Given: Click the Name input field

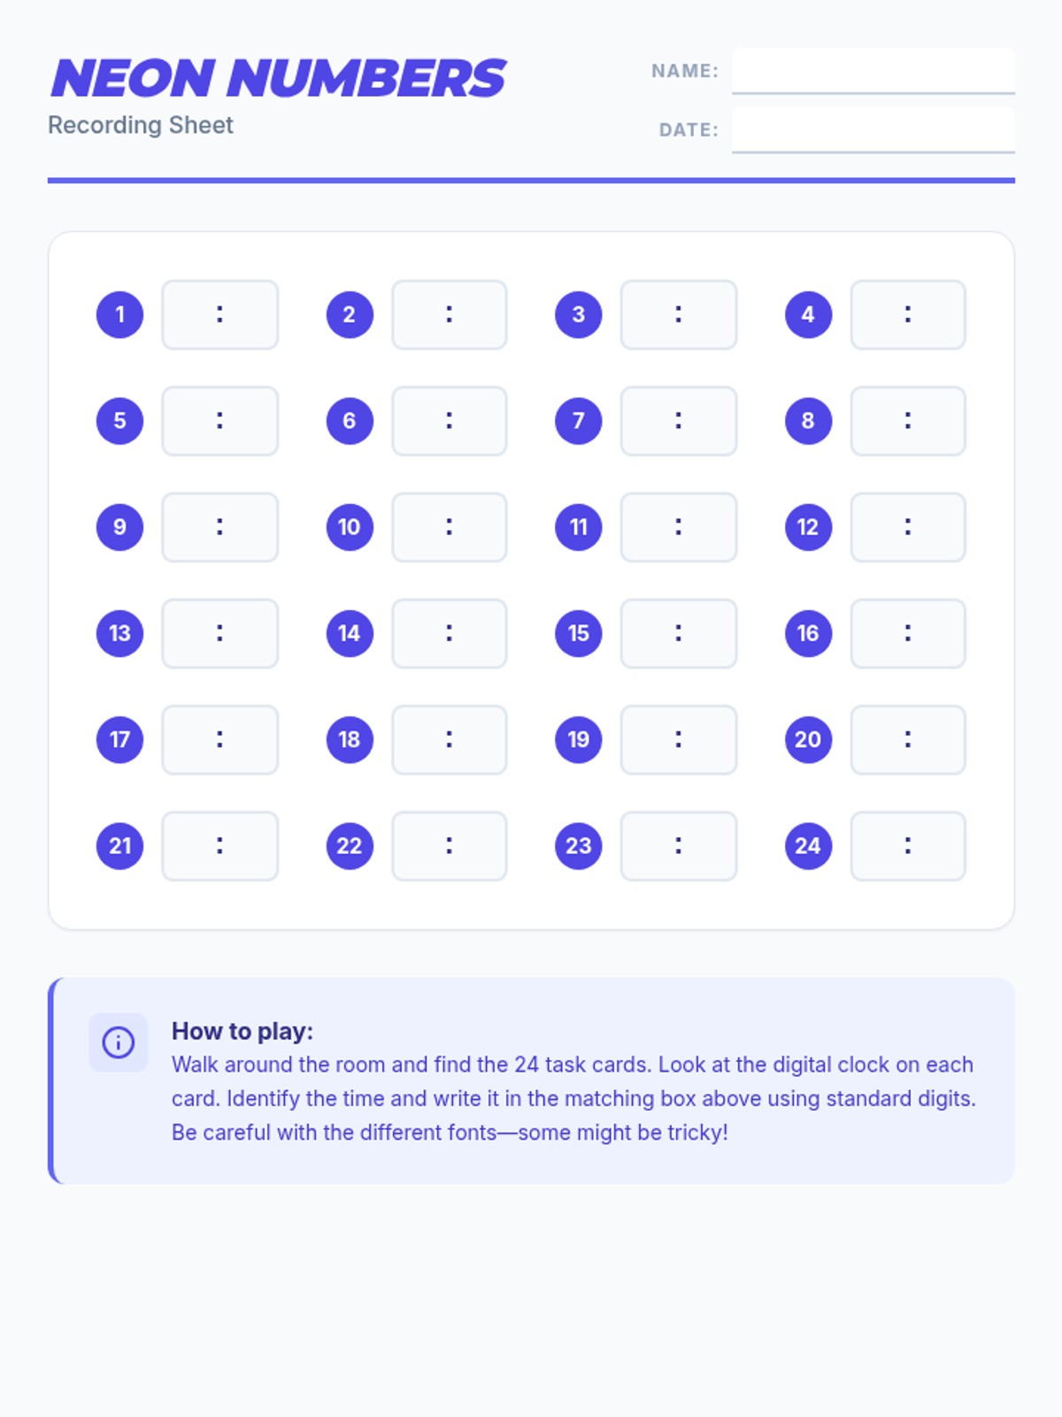Looking at the screenshot, I should pyautogui.click(x=873, y=70).
